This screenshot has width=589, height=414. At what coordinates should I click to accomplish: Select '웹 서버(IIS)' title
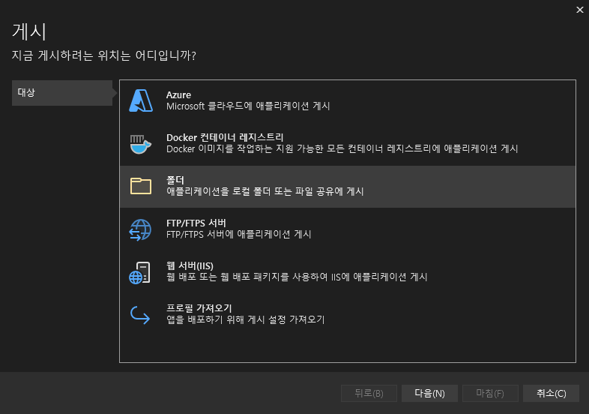pos(190,265)
